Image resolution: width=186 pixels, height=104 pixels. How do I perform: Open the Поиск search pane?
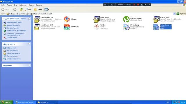point(28,9)
